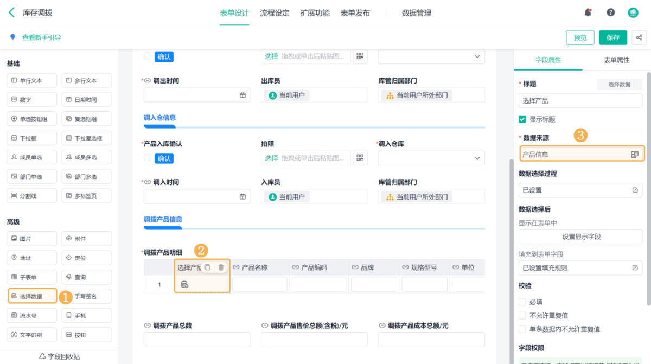
Task: Click the back arrow beside 库存调拨
Action: click(x=11, y=12)
